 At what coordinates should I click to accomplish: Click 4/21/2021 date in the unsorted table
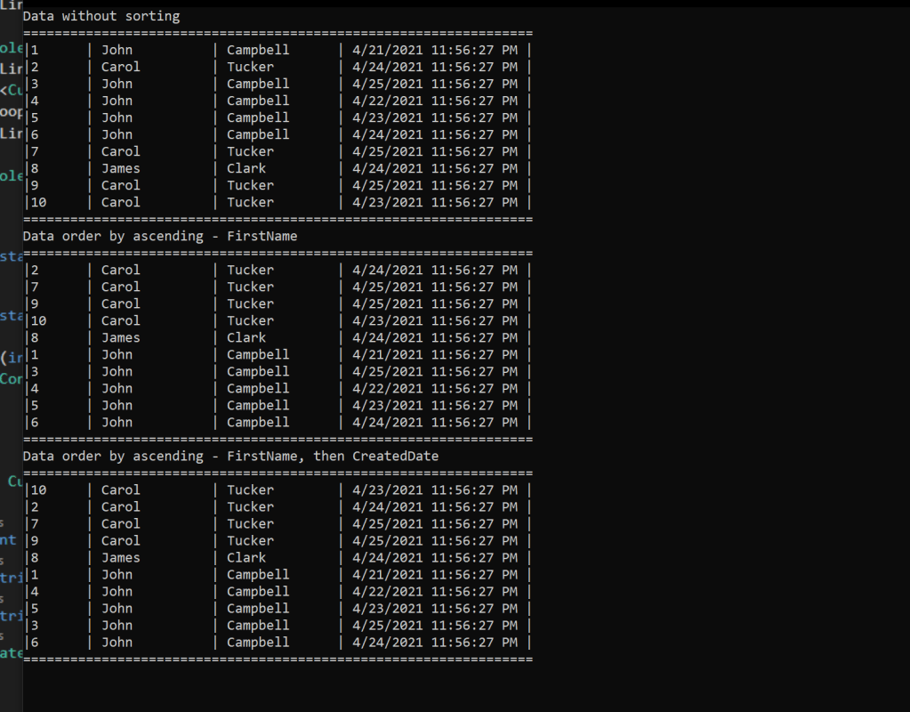(x=434, y=50)
